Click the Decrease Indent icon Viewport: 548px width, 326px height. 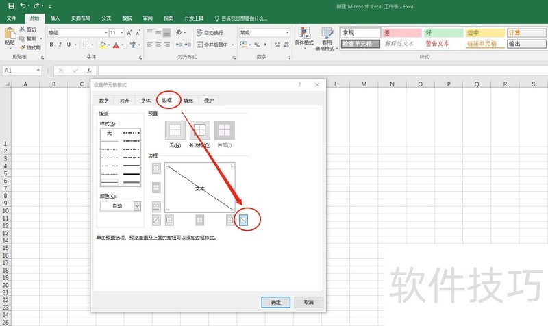click(x=179, y=45)
